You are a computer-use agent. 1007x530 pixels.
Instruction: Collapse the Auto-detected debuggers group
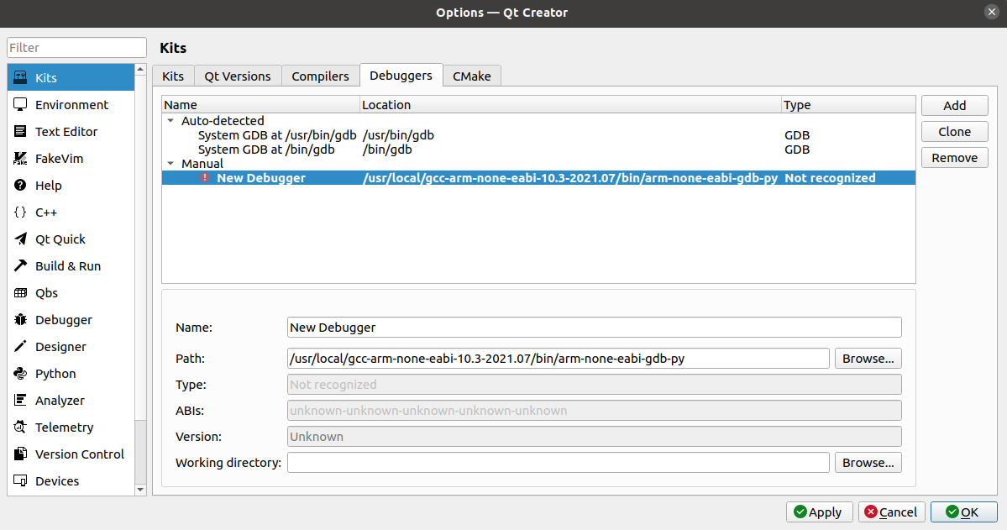click(x=170, y=121)
